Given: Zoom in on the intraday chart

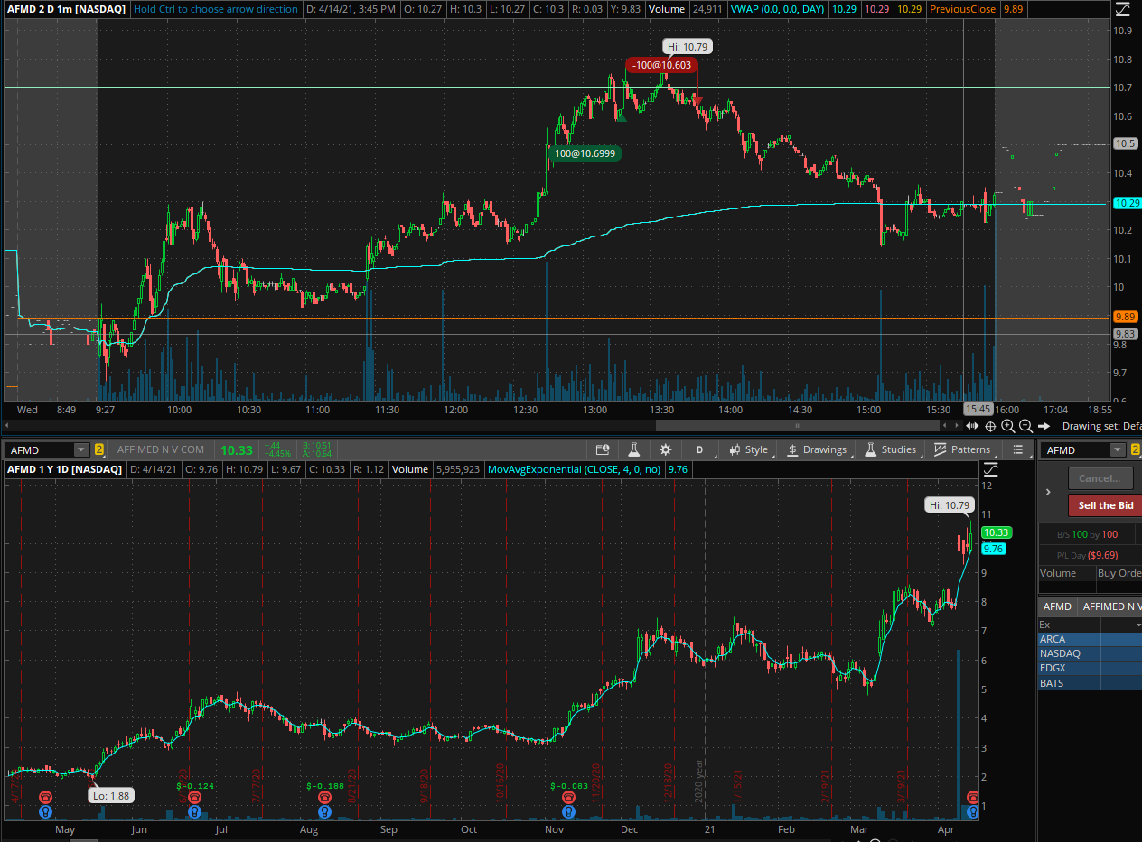Looking at the screenshot, I should click(1008, 426).
